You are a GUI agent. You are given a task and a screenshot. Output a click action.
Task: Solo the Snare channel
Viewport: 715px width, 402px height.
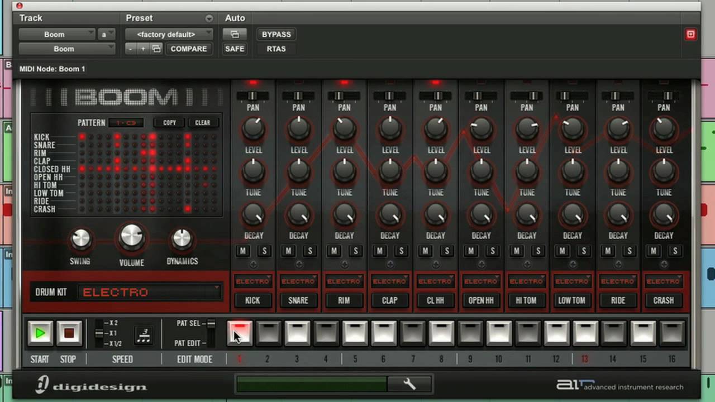(310, 251)
